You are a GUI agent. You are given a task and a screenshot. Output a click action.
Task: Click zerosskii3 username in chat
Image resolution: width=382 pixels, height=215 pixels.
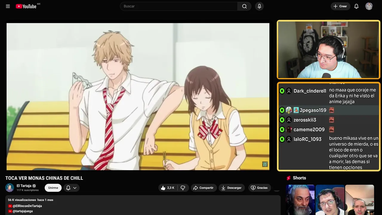tap(305, 120)
